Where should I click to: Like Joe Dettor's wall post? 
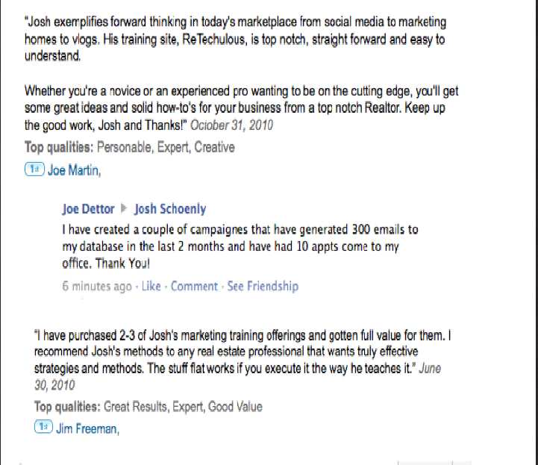point(151,286)
